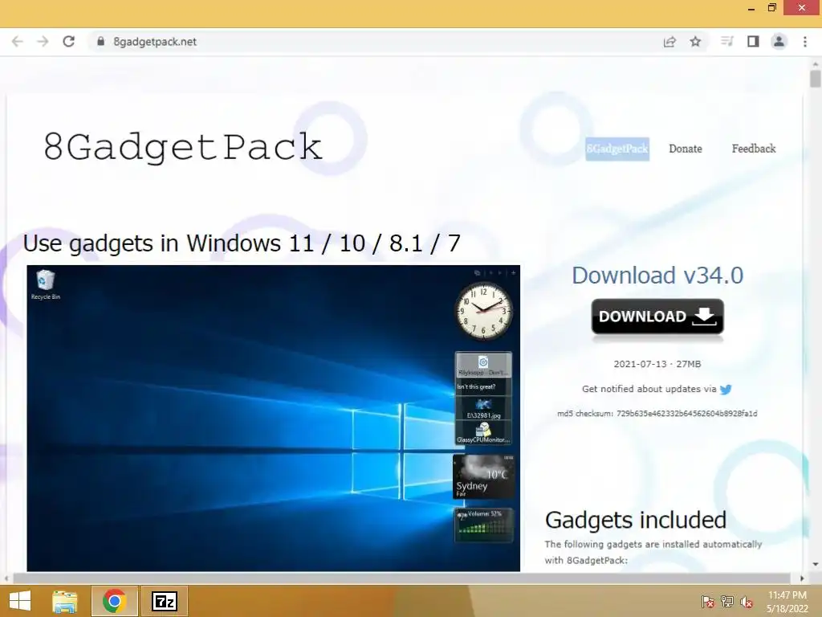822x617 pixels.
Task: Click the Windows 10 desktop preview screenshot
Action: (273, 418)
